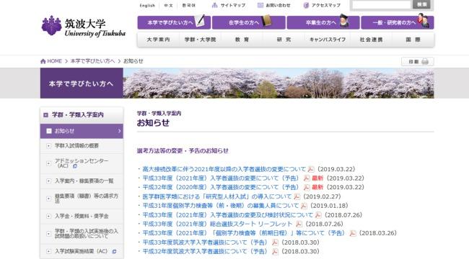Click the cherry blossom banner image
The height and width of the screenshot is (259, 469).
point(279,83)
